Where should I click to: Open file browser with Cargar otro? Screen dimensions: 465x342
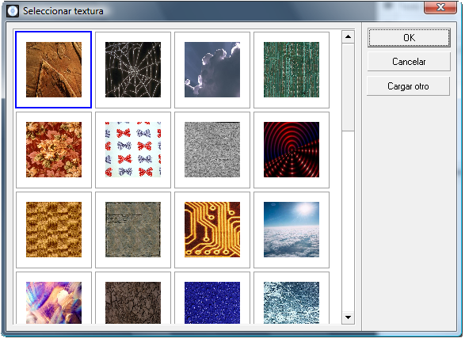(408, 86)
